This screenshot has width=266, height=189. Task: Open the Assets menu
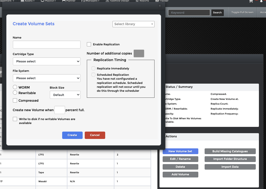click(28, 1)
